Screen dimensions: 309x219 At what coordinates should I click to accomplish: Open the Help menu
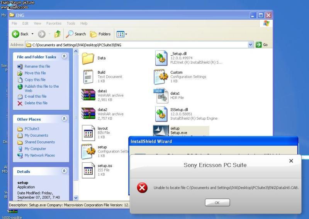point(84,23)
